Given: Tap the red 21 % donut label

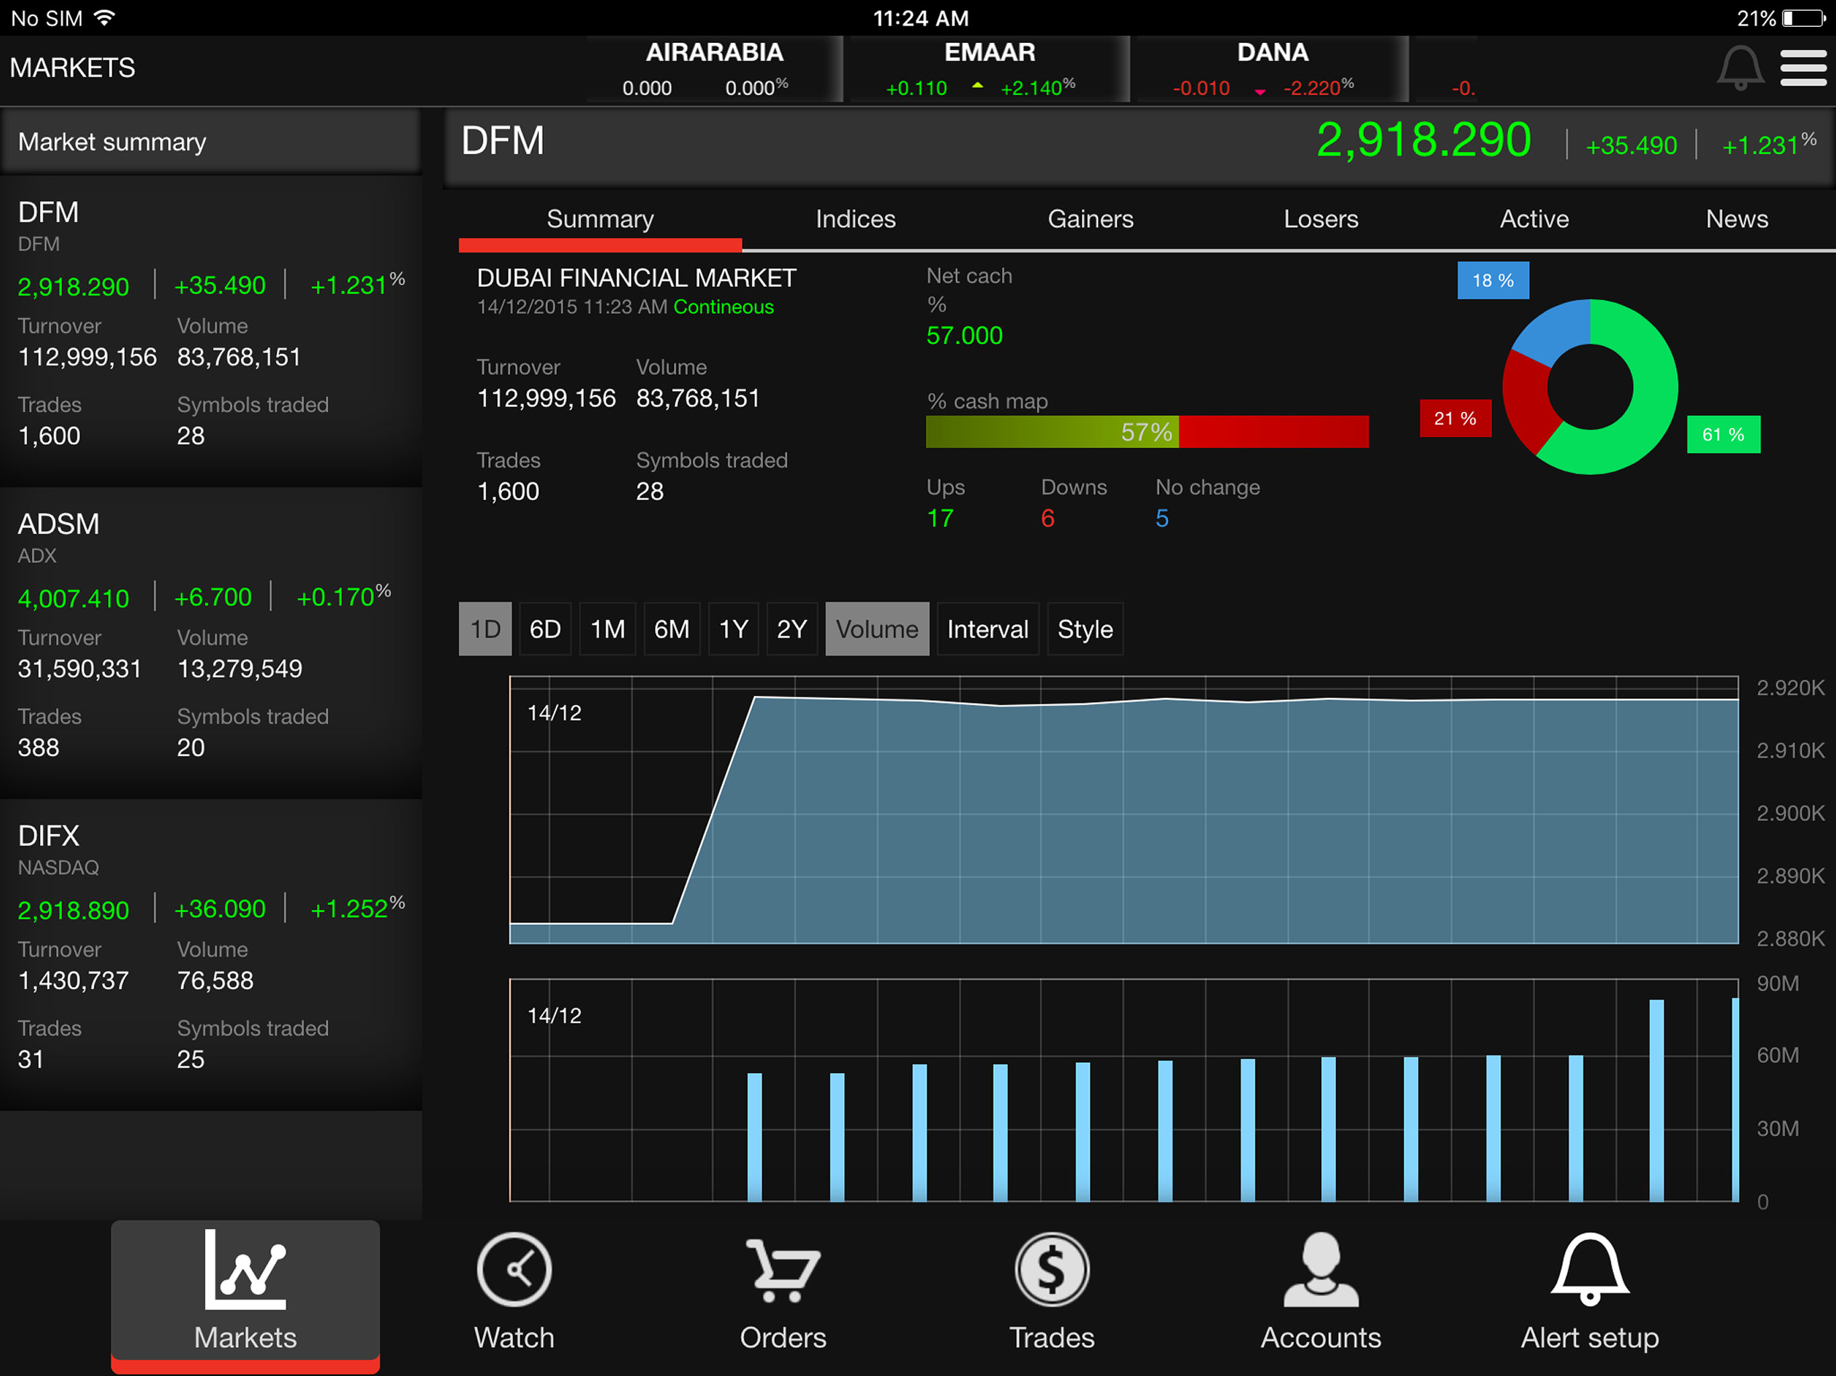Looking at the screenshot, I should tap(1455, 419).
